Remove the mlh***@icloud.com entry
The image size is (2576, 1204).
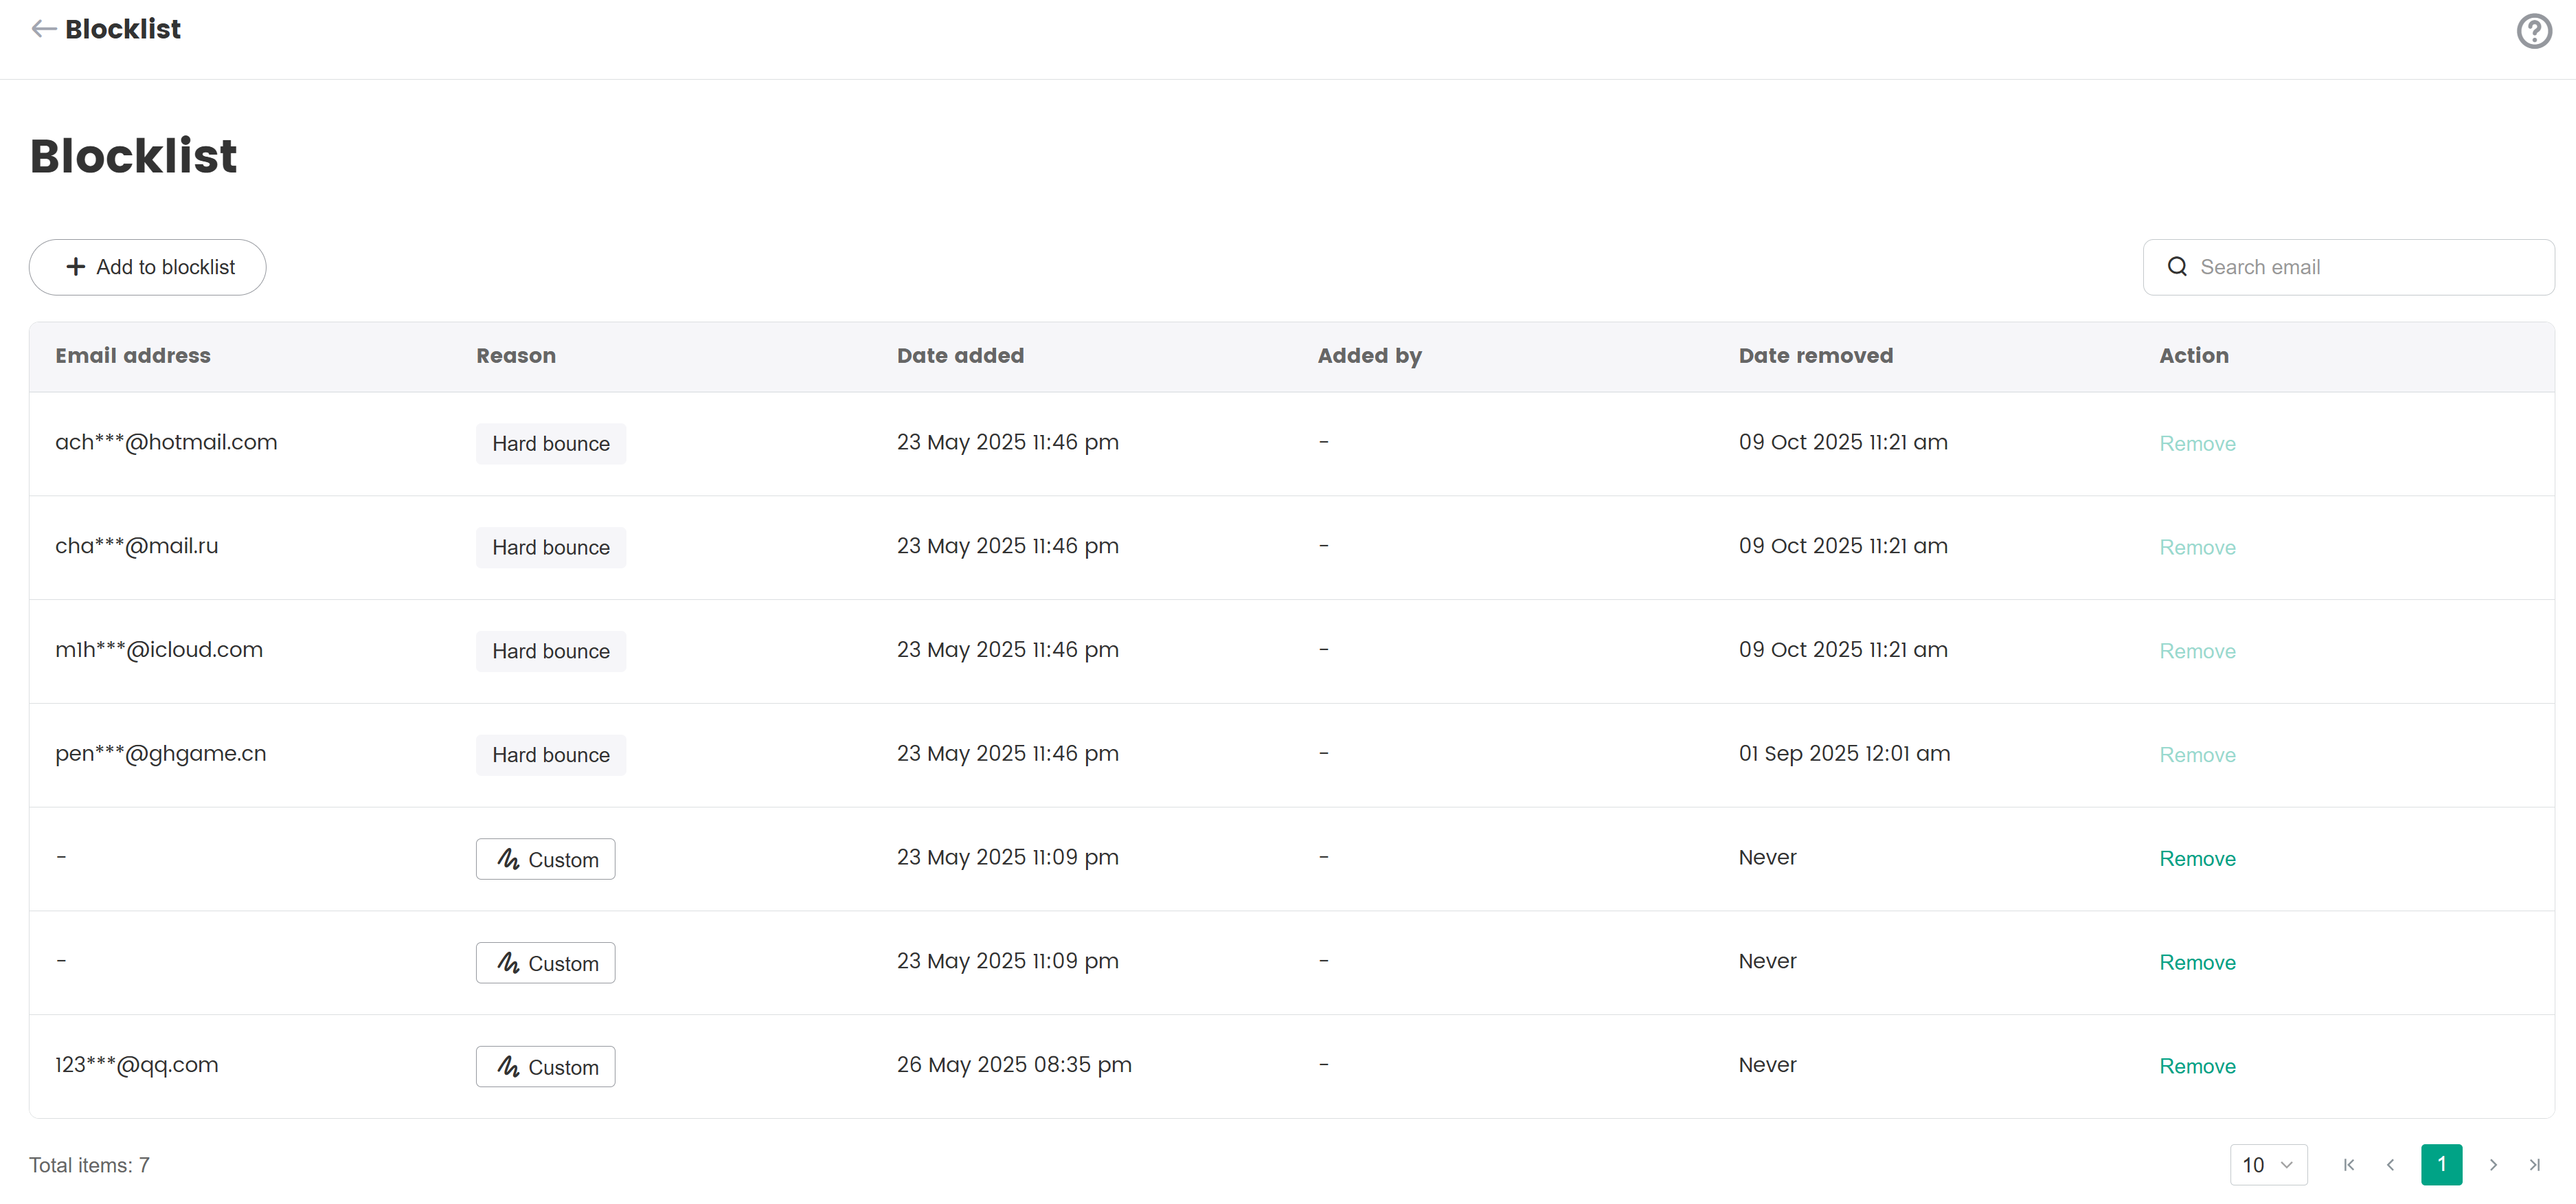2196,651
